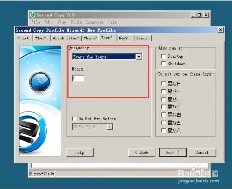
Task: Open the Help menu in Second Copy window
Action: pyautogui.click(x=112, y=22)
